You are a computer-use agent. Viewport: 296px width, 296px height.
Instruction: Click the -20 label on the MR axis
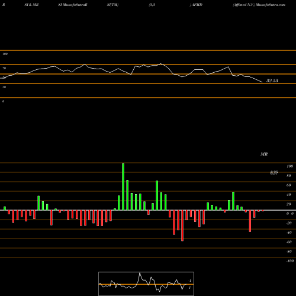(x=289, y=223)
